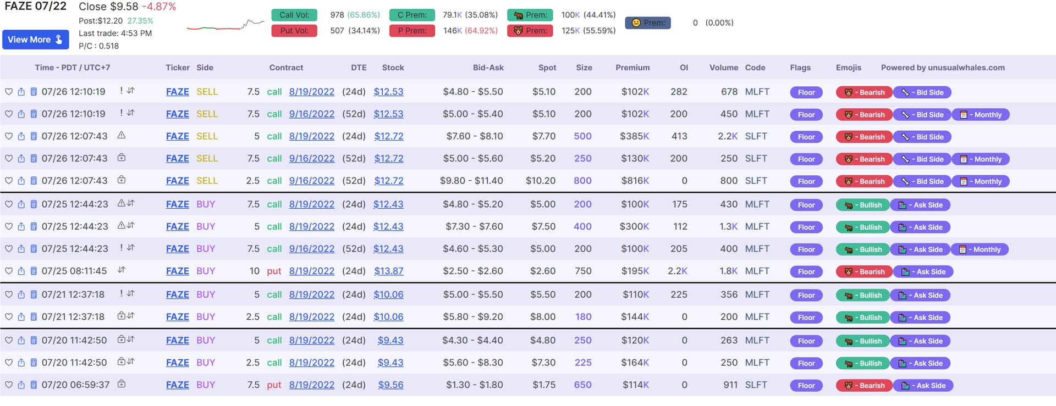The image size is (1056, 406).
Task: Toggle heart on the $195K put row
Action: [9, 271]
